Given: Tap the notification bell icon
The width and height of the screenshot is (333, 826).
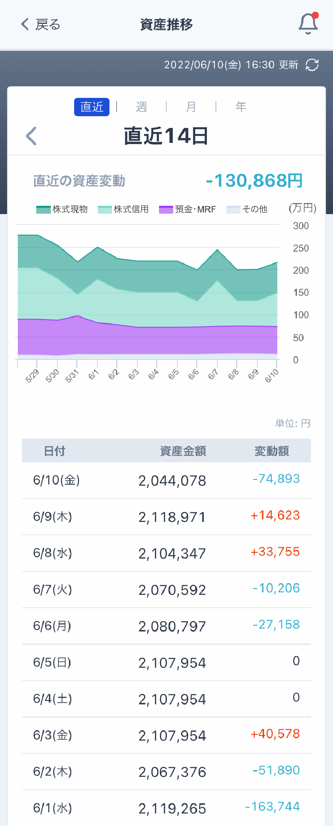Looking at the screenshot, I should [x=308, y=24].
